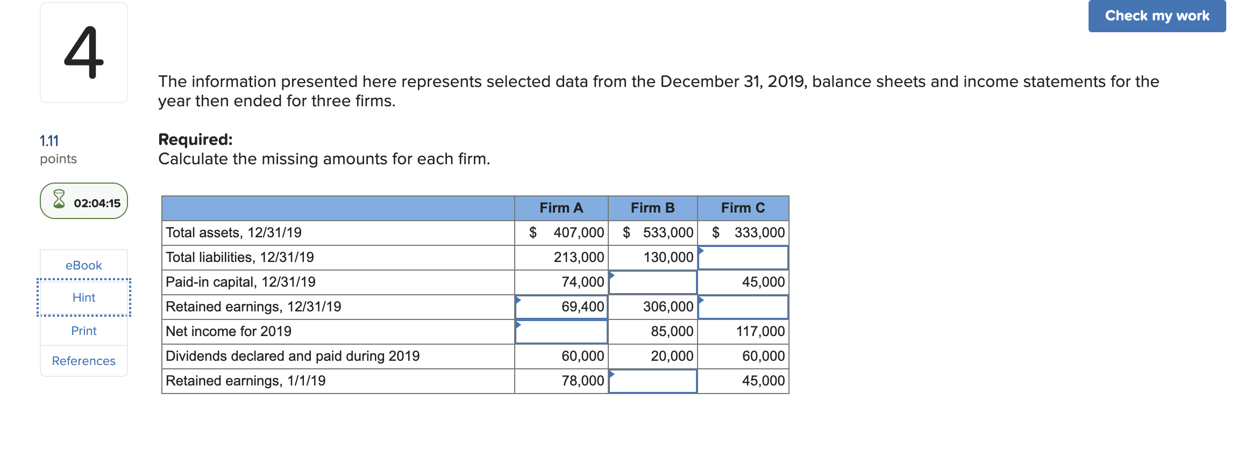The height and width of the screenshot is (466, 1237).
Task: Select Firm A Total assets cell
Action: [561, 233]
